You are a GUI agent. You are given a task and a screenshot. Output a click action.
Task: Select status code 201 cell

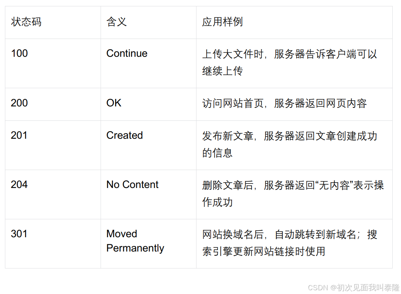pos(53,145)
